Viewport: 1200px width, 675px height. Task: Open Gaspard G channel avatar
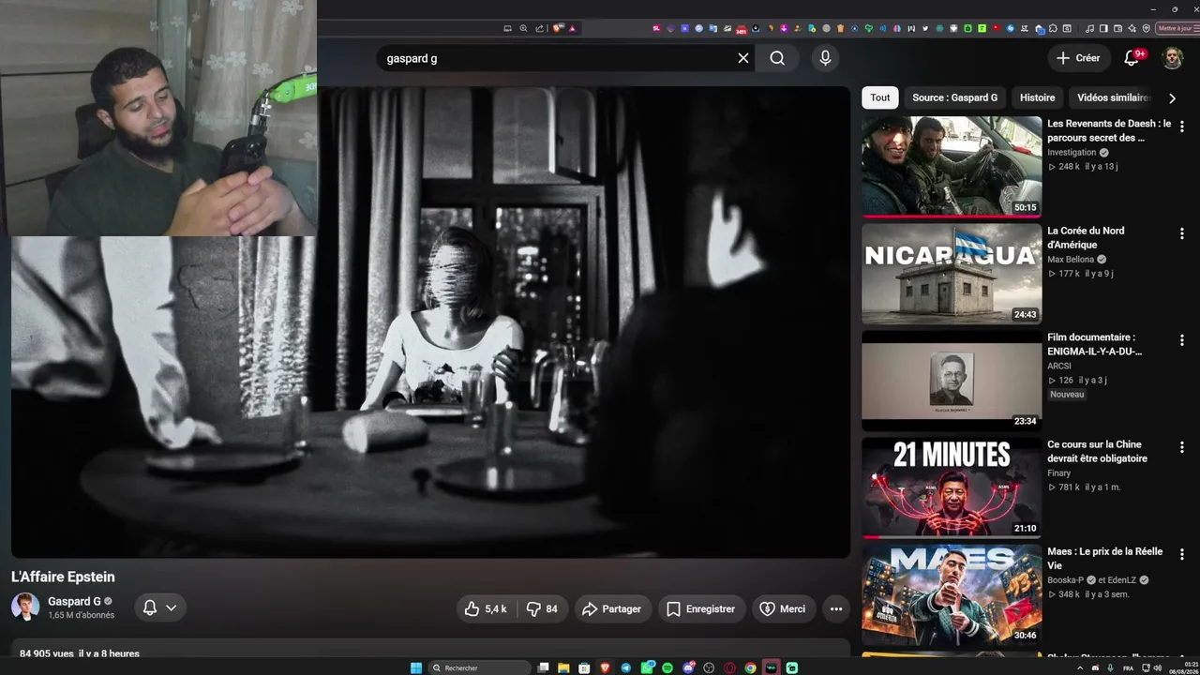25,607
